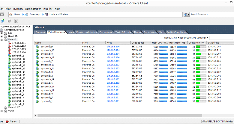Image resolution: width=234 pixels, height=125 pixels.
Task: Click the tree VM icon for sysbench_10
Action: pyautogui.click(x=9, y=59)
